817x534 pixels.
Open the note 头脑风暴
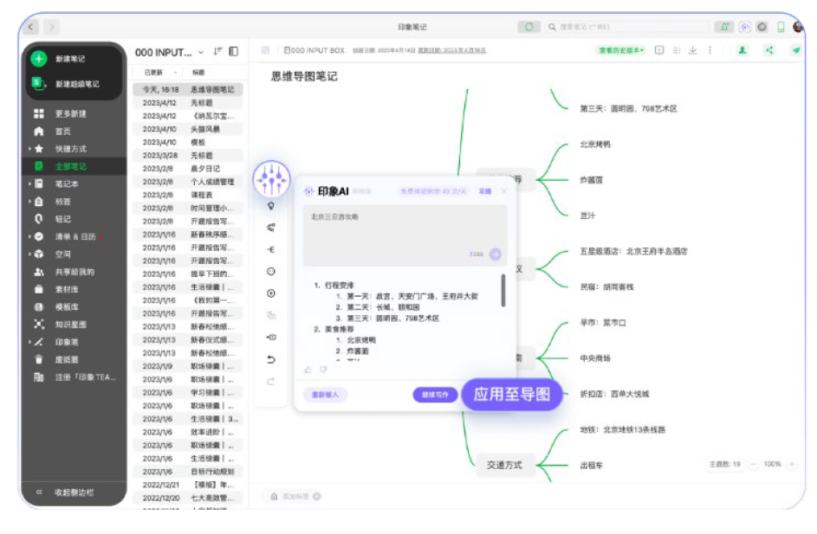click(188, 129)
